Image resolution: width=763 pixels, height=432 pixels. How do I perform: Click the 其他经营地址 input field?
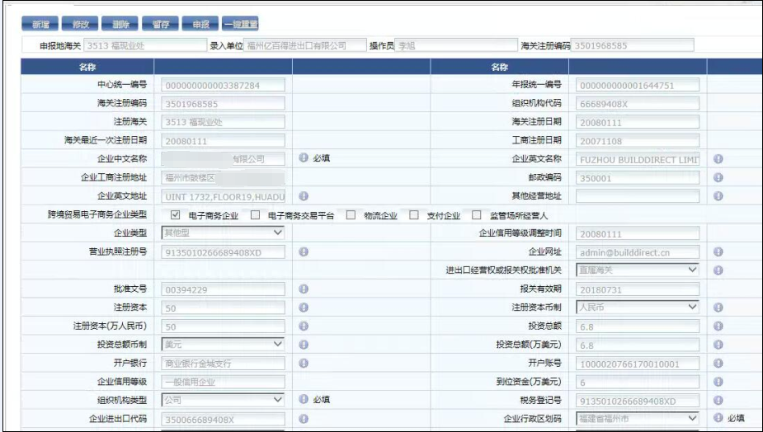(x=638, y=196)
